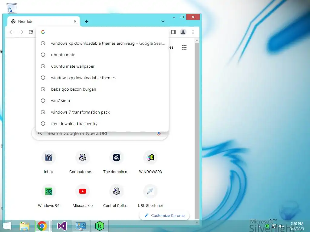Open the URL Shortener shortcut tile
The height and width of the screenshot is (232, 310).
pos(150,196)
